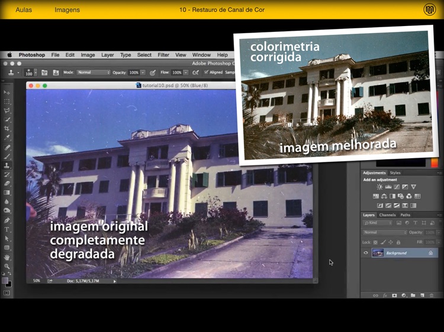444x332 pixels.
Task: Open the layer blend mode Normal dropdown
Action: pyautogui.click(x=385, y=232)
